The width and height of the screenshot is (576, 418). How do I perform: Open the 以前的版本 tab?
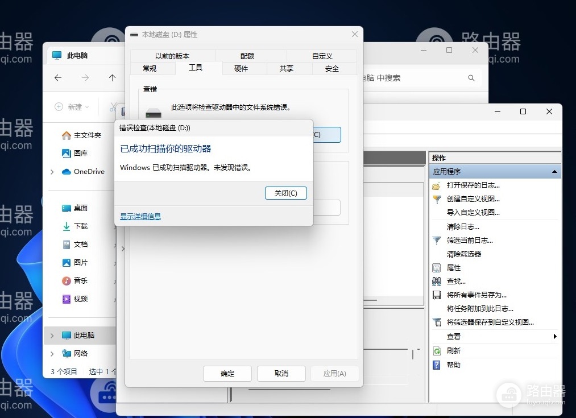point(172,56)
